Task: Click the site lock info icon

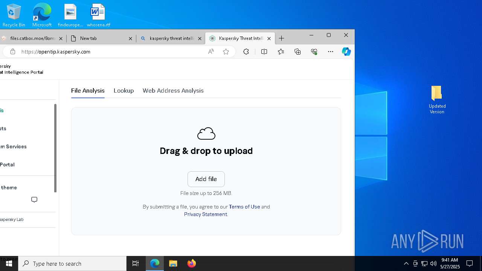Action: (13, 52)
